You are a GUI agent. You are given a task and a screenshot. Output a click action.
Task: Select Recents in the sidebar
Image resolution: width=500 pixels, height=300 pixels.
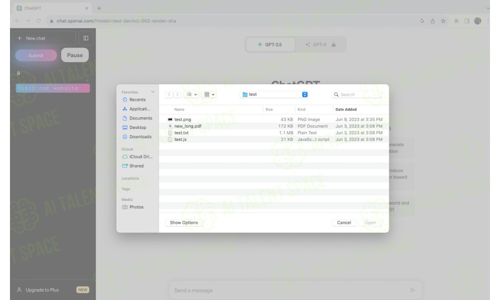tap(137, 100)
